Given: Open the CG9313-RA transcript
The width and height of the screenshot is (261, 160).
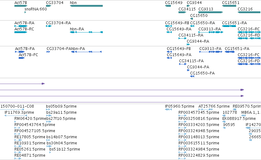Looking at the screenshot, I should click(x=211, y=32).
